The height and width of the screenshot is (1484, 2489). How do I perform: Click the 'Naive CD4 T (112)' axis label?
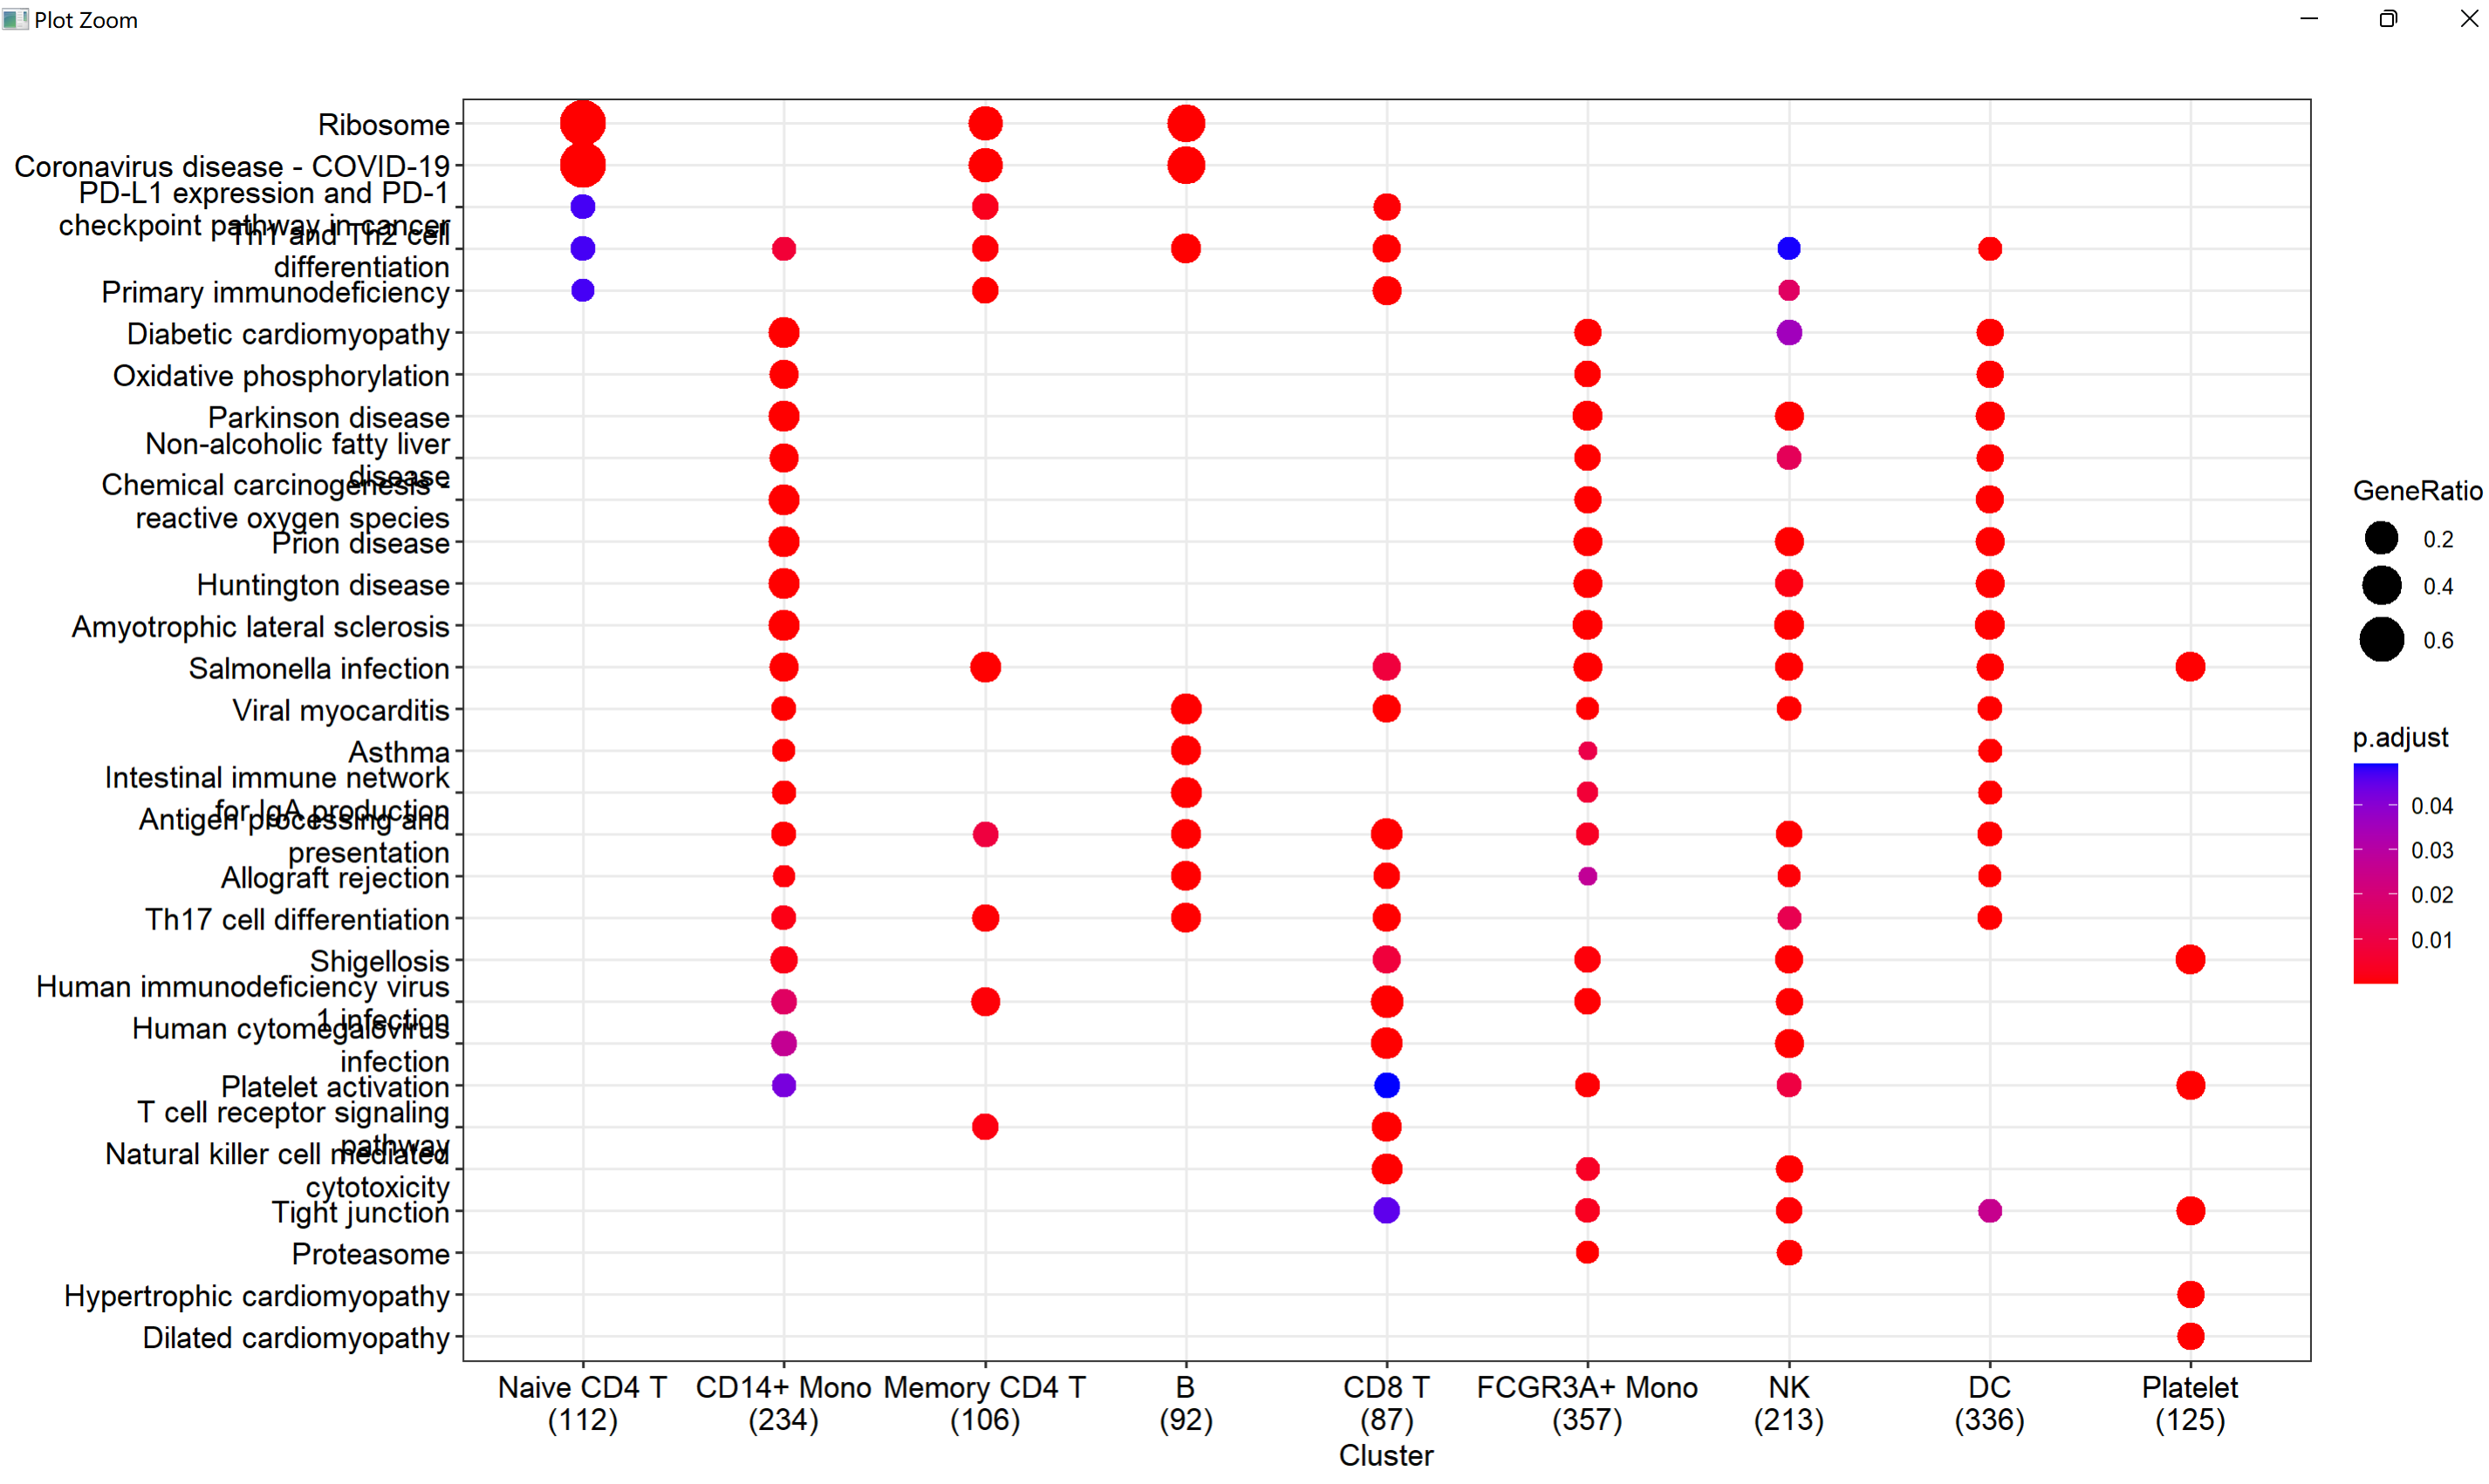pyautogui.click(x=582, y=1403)
